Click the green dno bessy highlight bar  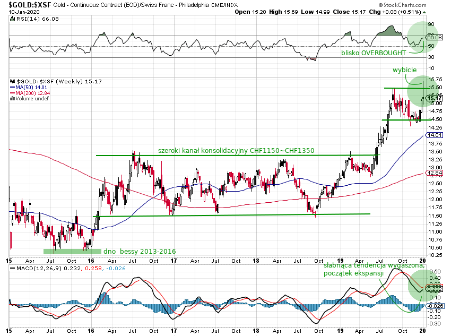point(72,251)
